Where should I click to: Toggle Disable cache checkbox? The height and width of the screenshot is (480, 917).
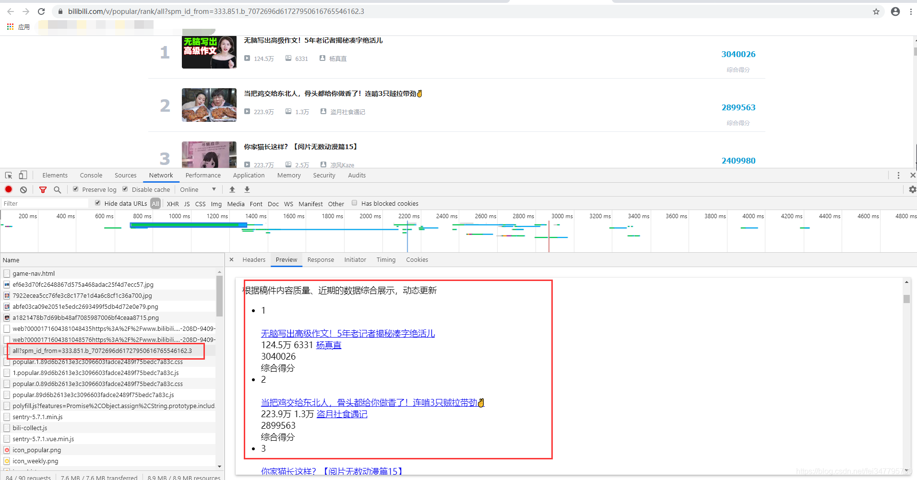pyautogui.click(x=125, y=189)
